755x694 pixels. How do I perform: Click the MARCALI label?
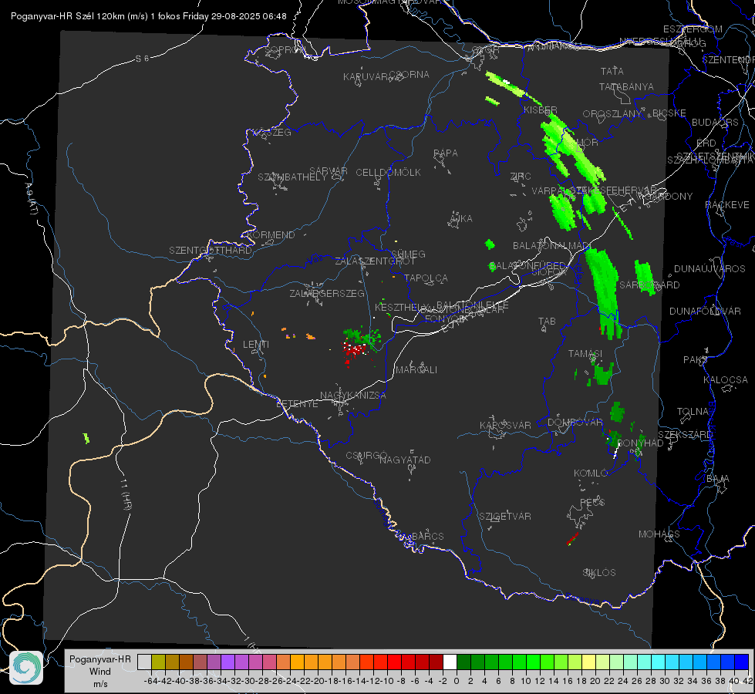point(416,370)
